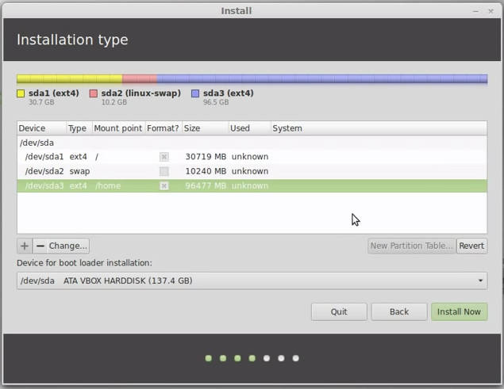Click the yellow sda1 legend square
The height and width of the screenshot is (389, 504).
click(21, 93)
